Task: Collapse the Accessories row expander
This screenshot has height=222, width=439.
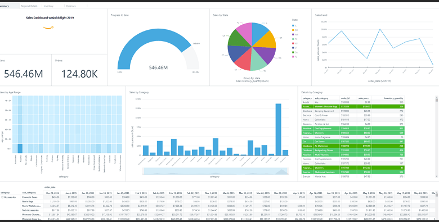Action: (2, 197)
